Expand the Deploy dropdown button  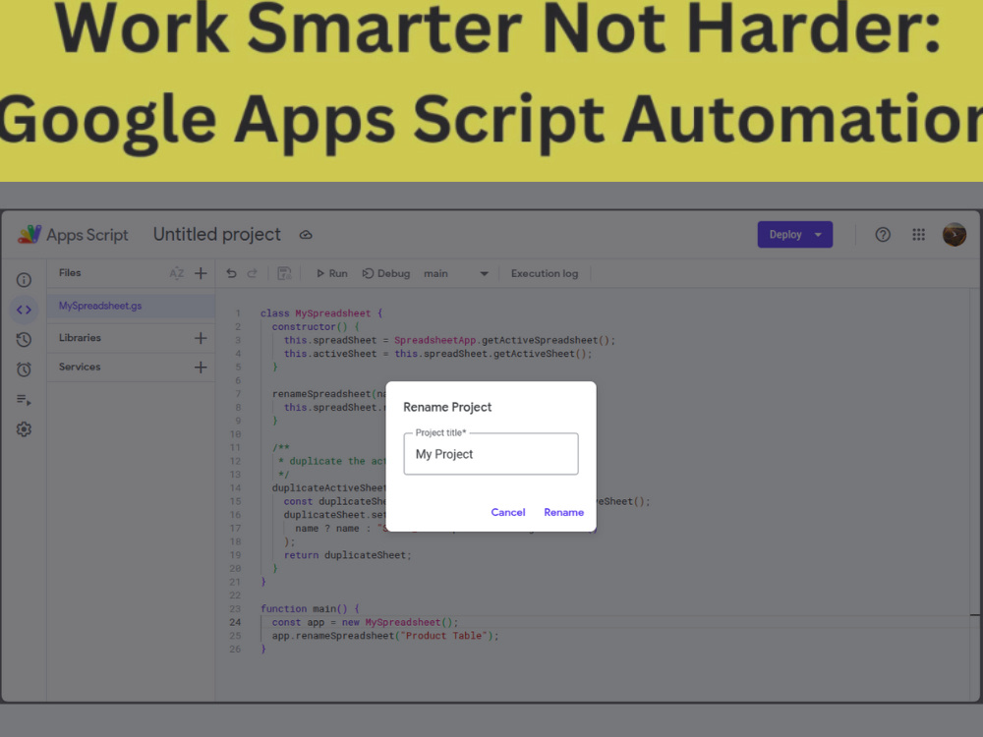pos(818,235)
